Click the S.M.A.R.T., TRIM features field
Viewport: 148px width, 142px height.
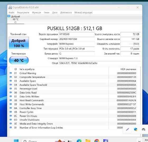100,63
